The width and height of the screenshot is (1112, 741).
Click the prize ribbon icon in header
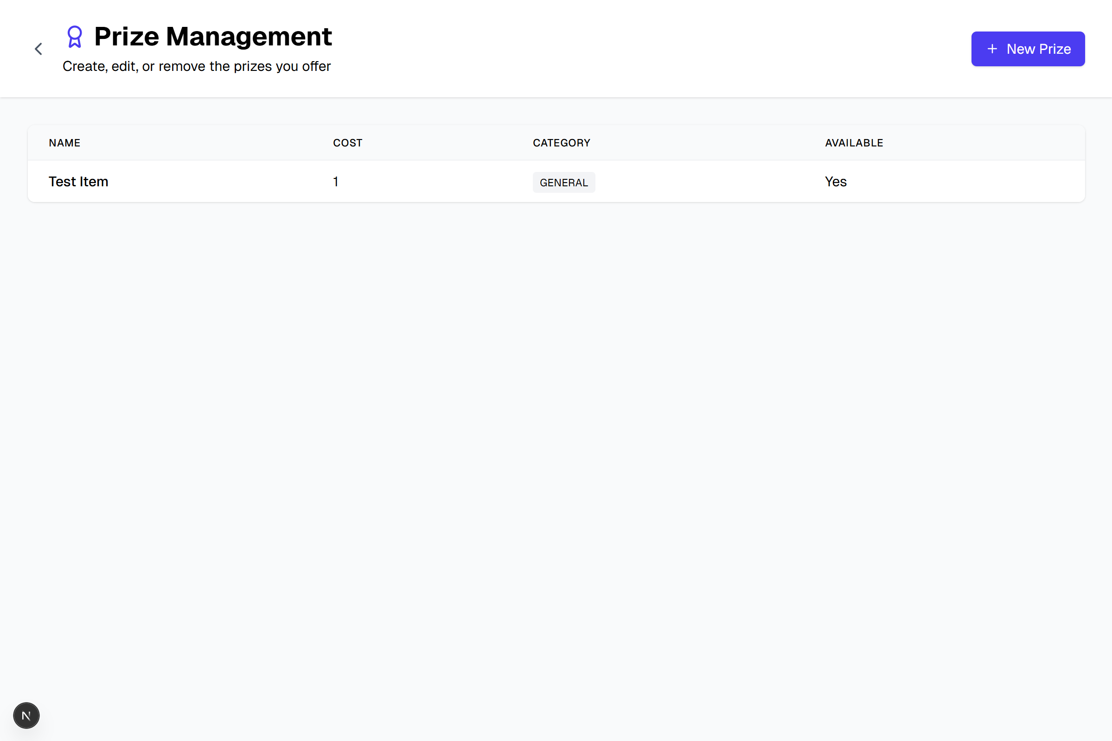click(75, 36)
